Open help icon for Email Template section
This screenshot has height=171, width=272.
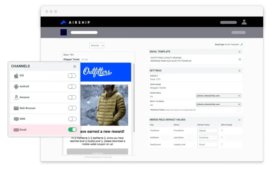pyautogui.click(x=239, y=52)
